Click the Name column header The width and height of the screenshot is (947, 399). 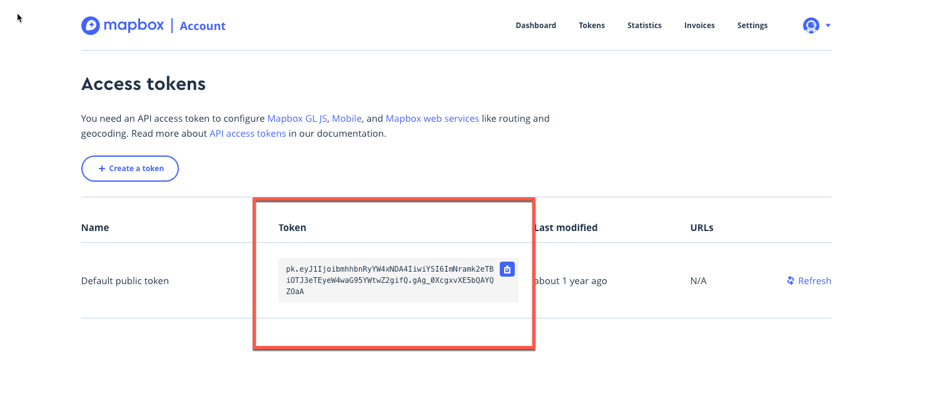pyautogui.click(x=95, y=228)
